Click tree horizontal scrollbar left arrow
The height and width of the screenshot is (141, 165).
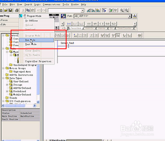coord(3,106)
